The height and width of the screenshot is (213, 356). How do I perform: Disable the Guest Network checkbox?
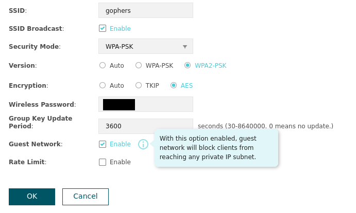[x=103, y=144]
